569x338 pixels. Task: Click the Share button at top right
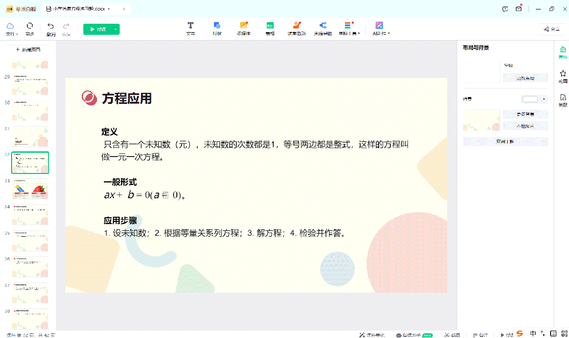click(x=551, y=30)
